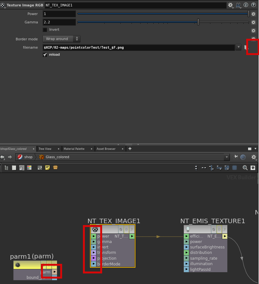Open filename field dropdown arrow

click(x=239, y=47)
